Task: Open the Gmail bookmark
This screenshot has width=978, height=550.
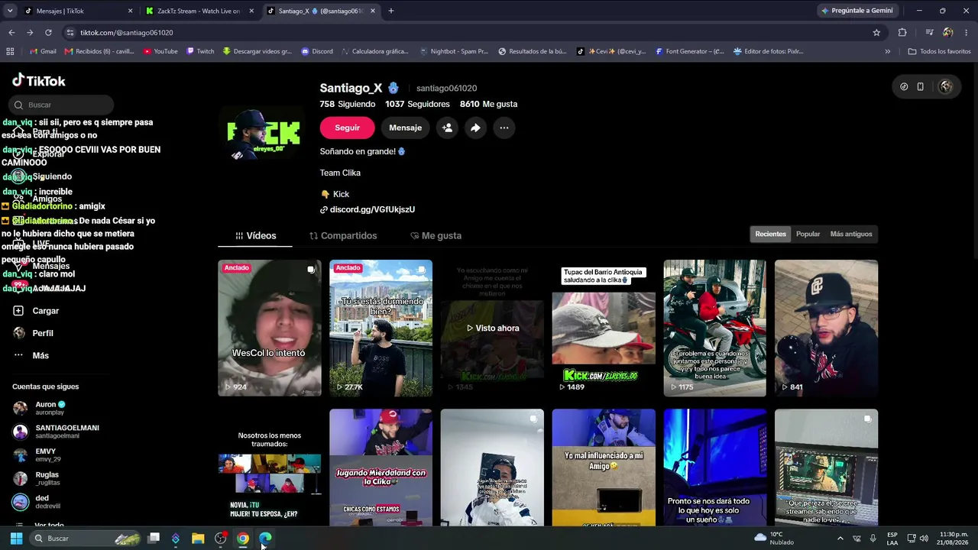Action: [43, 51]
